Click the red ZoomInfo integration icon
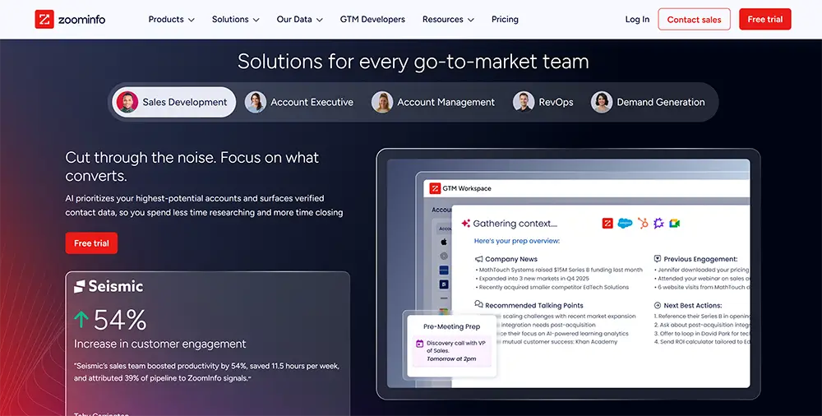 607,224
